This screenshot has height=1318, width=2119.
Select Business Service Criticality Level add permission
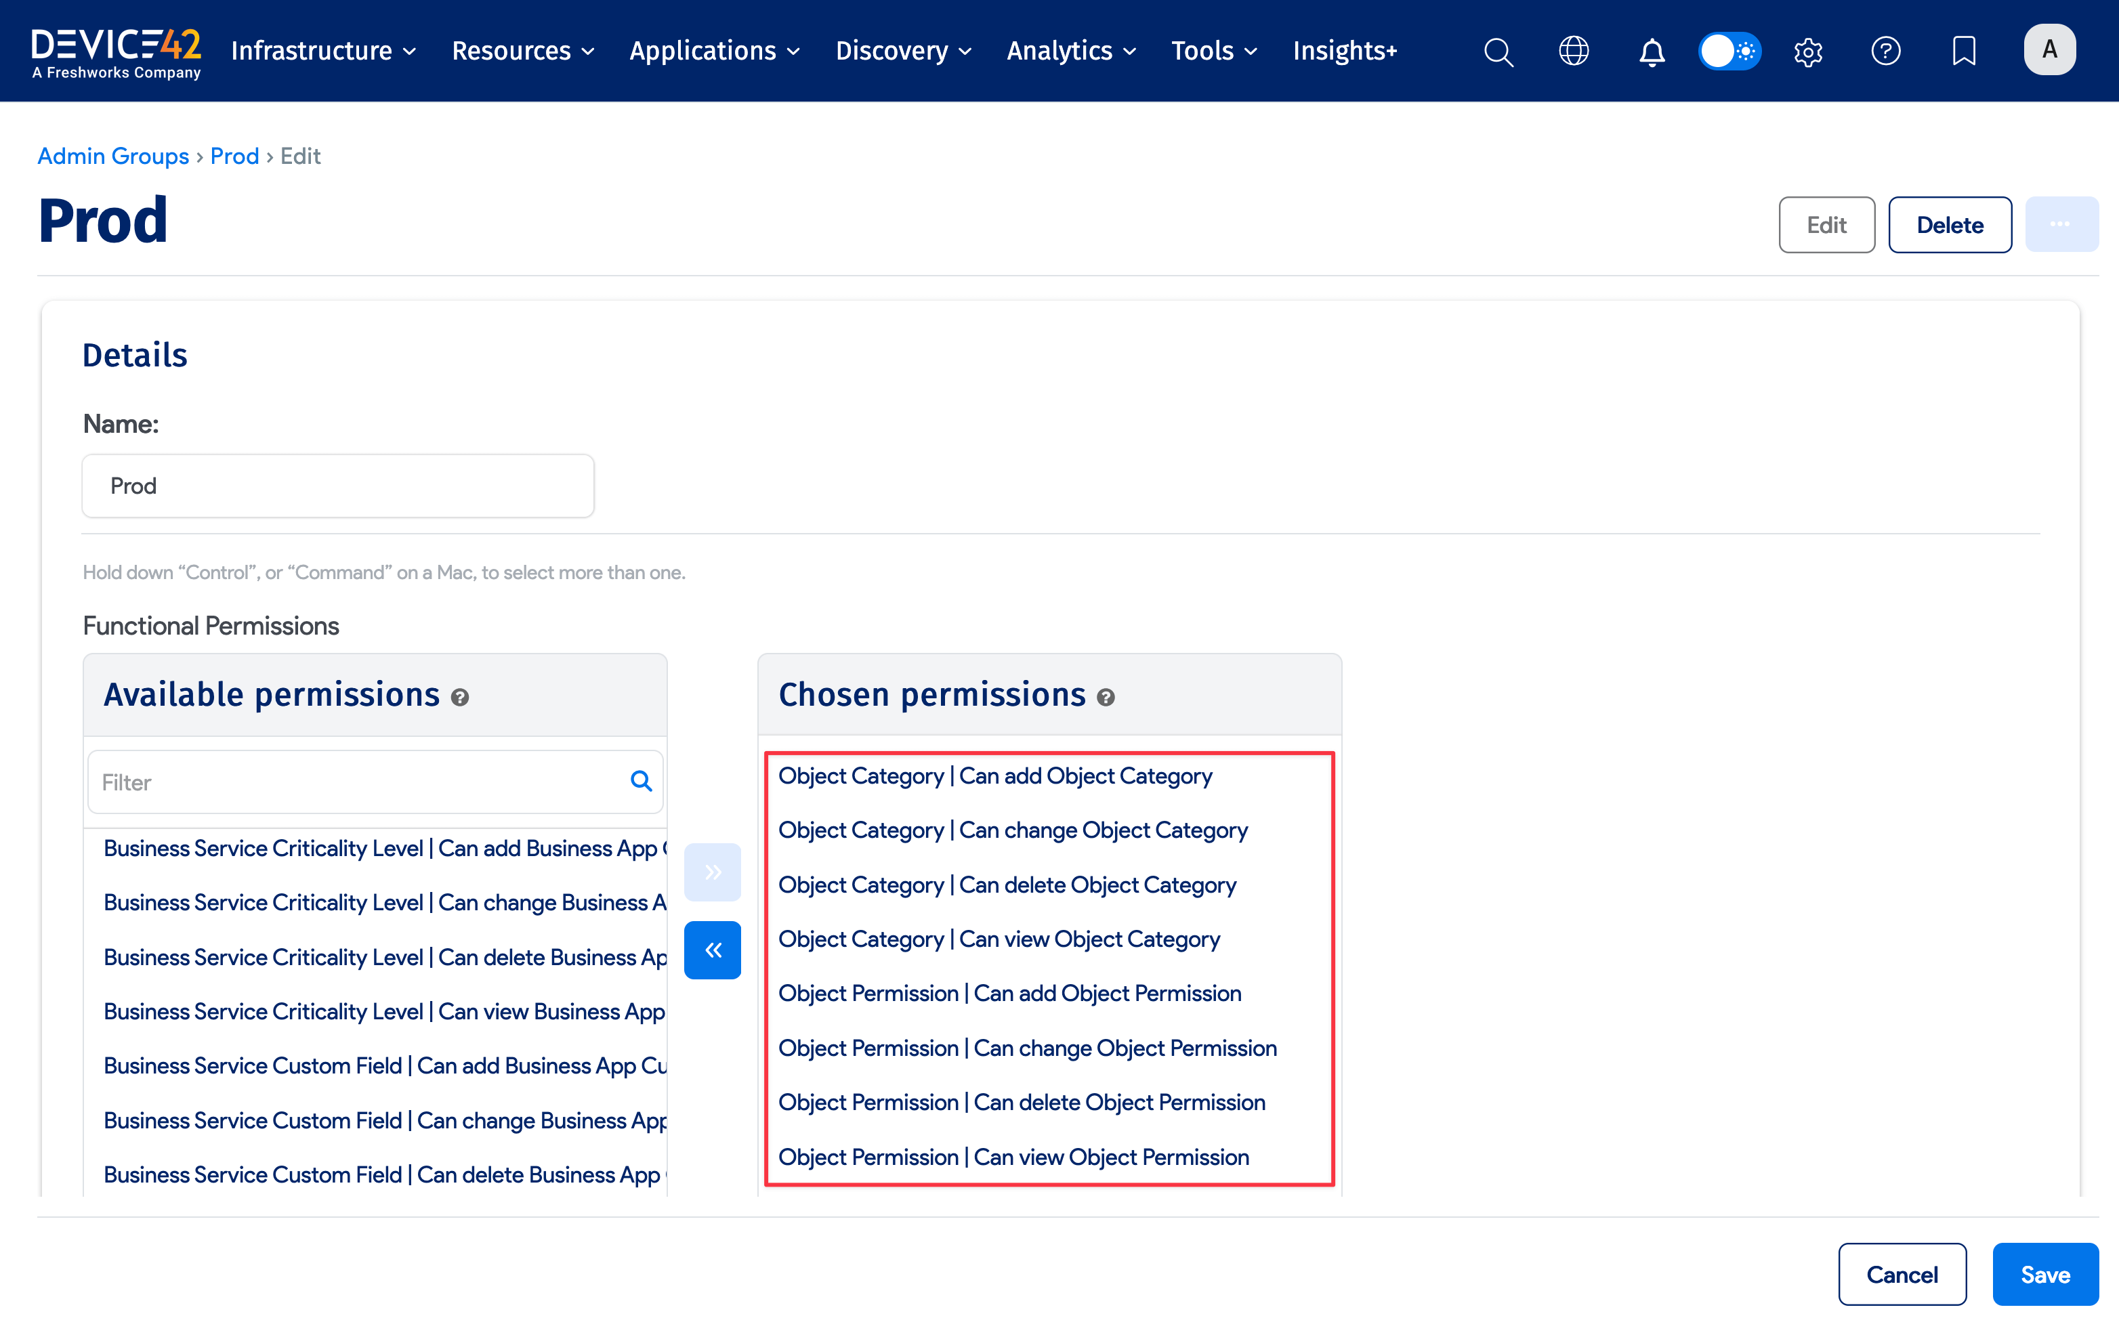383,847
